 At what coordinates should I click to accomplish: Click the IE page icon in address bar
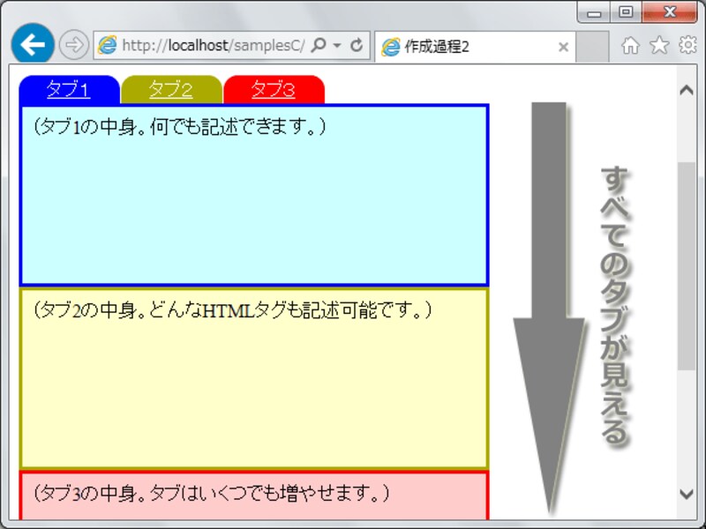click(107, 45)
